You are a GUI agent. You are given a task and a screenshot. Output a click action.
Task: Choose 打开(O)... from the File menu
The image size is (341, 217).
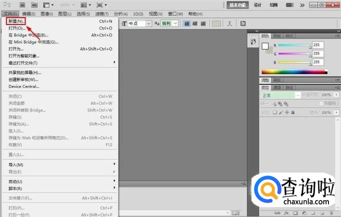(x=60, y=28)
